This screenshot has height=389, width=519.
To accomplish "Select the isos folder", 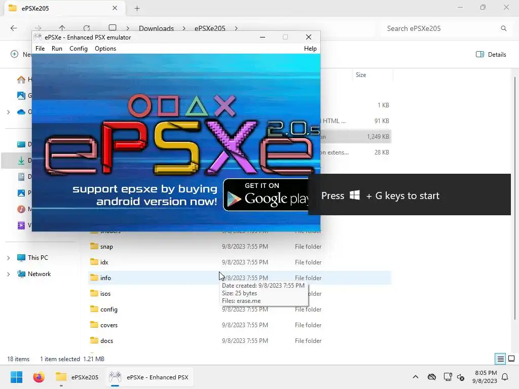I will [240, 293].
